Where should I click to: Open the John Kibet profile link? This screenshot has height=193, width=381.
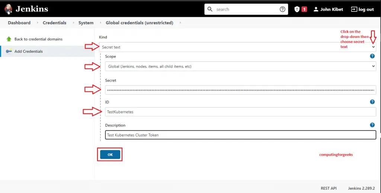point(332,9)
